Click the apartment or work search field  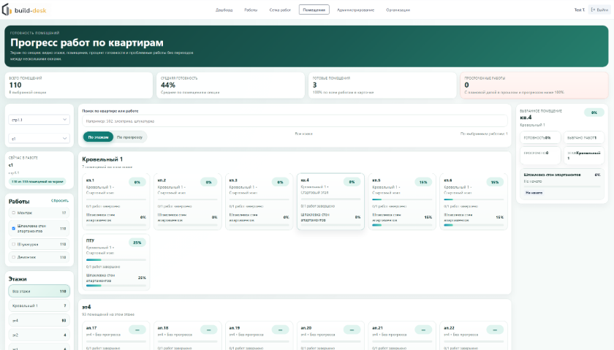tap(295, 121)
